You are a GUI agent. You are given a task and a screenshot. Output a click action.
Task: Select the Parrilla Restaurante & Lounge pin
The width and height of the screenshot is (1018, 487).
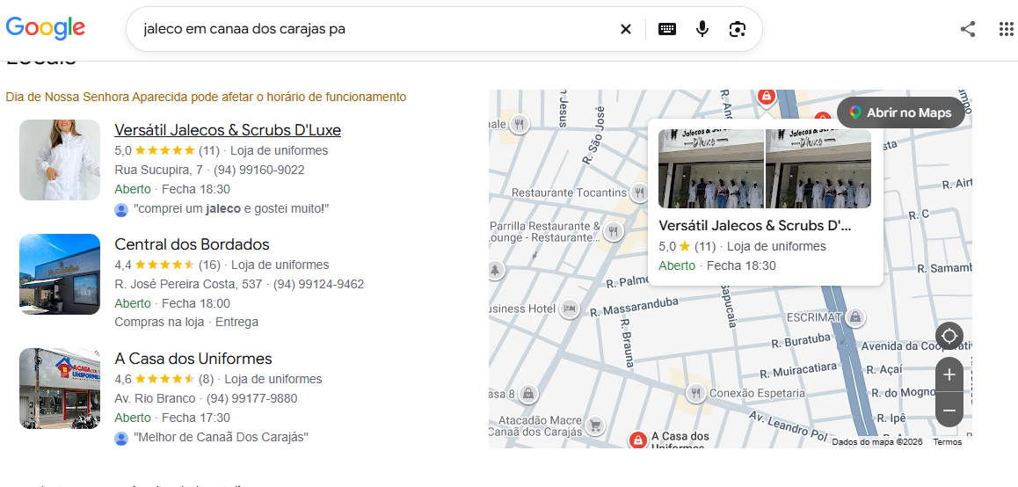click(x=613, y=231)
